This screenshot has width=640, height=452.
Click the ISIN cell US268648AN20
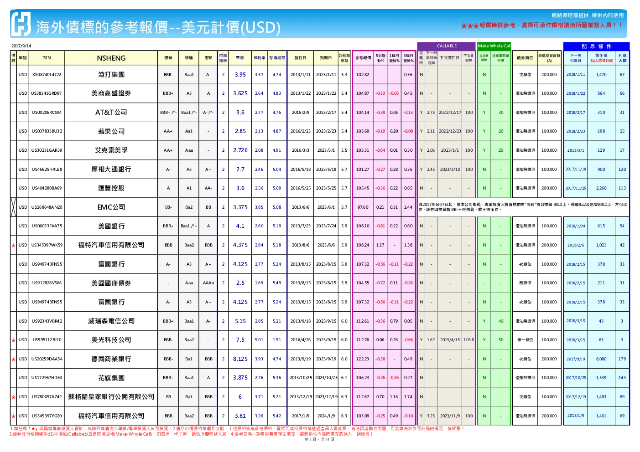pyautogui.click(x=47, y=207)
